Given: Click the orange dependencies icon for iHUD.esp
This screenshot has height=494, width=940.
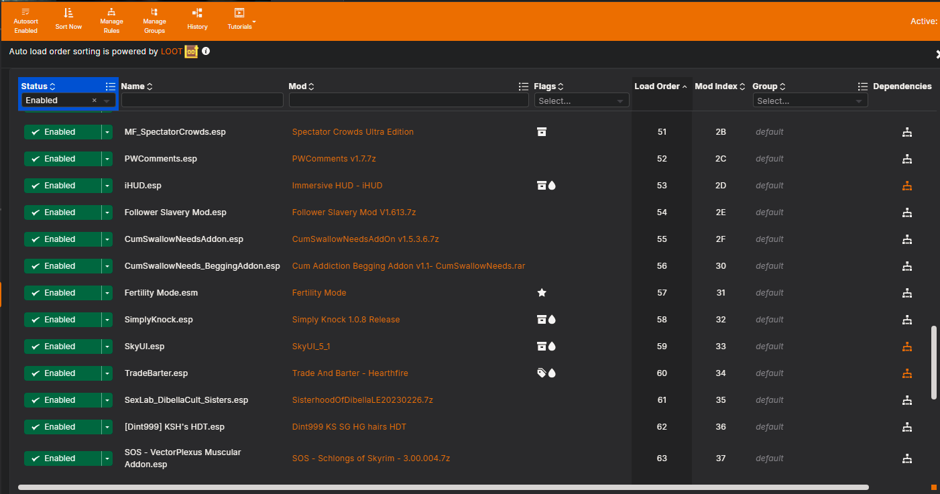Looking at the screenshot, I should 907,186.
